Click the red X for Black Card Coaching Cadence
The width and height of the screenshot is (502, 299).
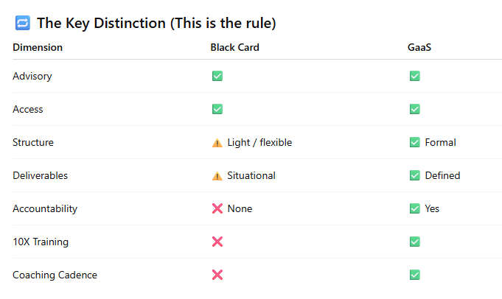[x=217, y=275]
